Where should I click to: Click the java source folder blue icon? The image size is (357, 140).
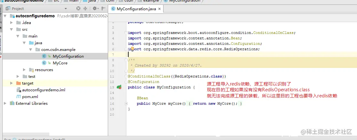[x=31, y=43]
